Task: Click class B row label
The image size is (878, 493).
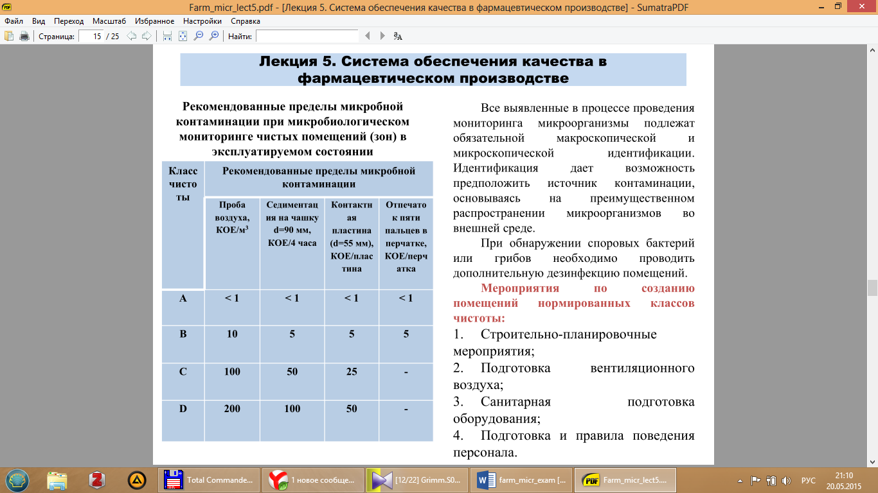Action: [x=183, y=334]
